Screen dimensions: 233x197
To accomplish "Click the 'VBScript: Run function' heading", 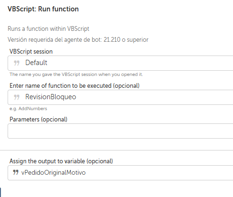I will point(43,9).
